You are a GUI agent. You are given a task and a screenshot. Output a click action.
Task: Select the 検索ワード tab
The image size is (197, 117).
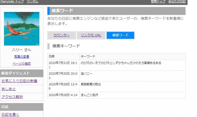[x=120, y=35]
